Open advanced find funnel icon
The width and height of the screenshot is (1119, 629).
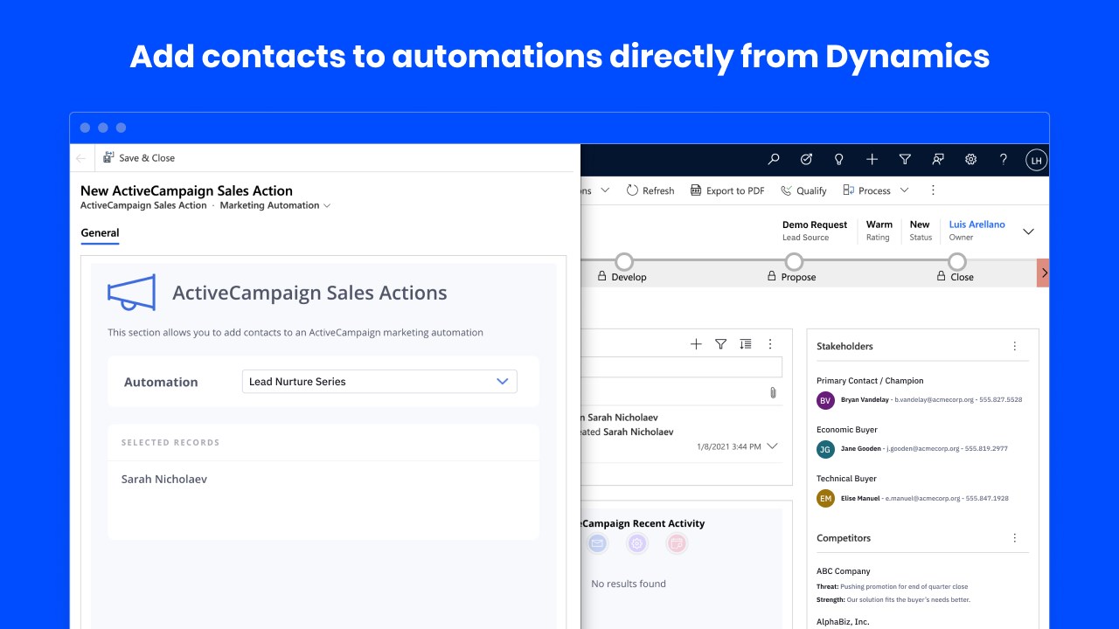click(905, 160)
